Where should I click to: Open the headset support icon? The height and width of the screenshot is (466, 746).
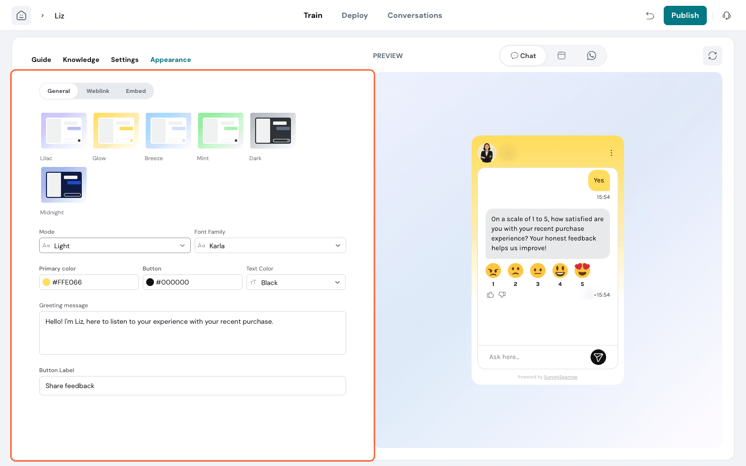(726, 15)
